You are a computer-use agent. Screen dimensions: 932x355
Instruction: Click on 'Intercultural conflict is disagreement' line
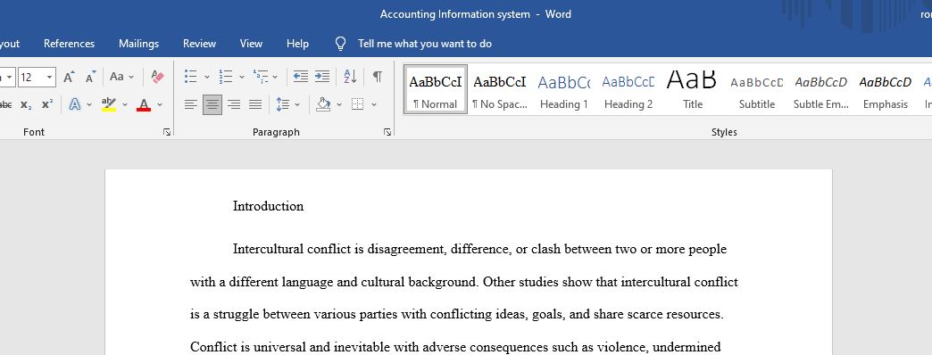(479, 249)
